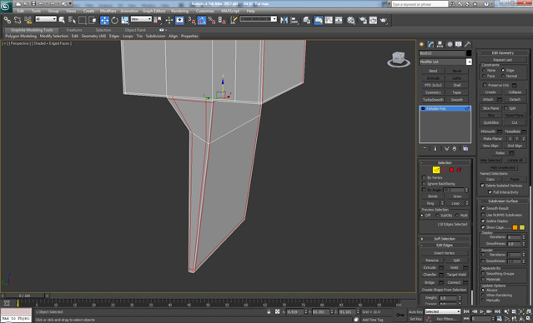This screenshot has height=323, width=533.
Task: Enable the Ignore Backfacing checkbox
Action: (424, 184)
